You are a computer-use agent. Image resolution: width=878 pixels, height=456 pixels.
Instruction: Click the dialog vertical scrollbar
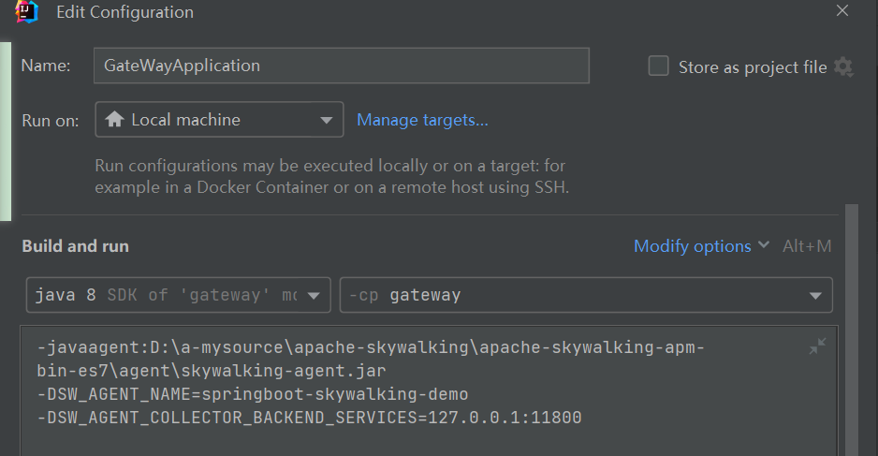(851, 330)
